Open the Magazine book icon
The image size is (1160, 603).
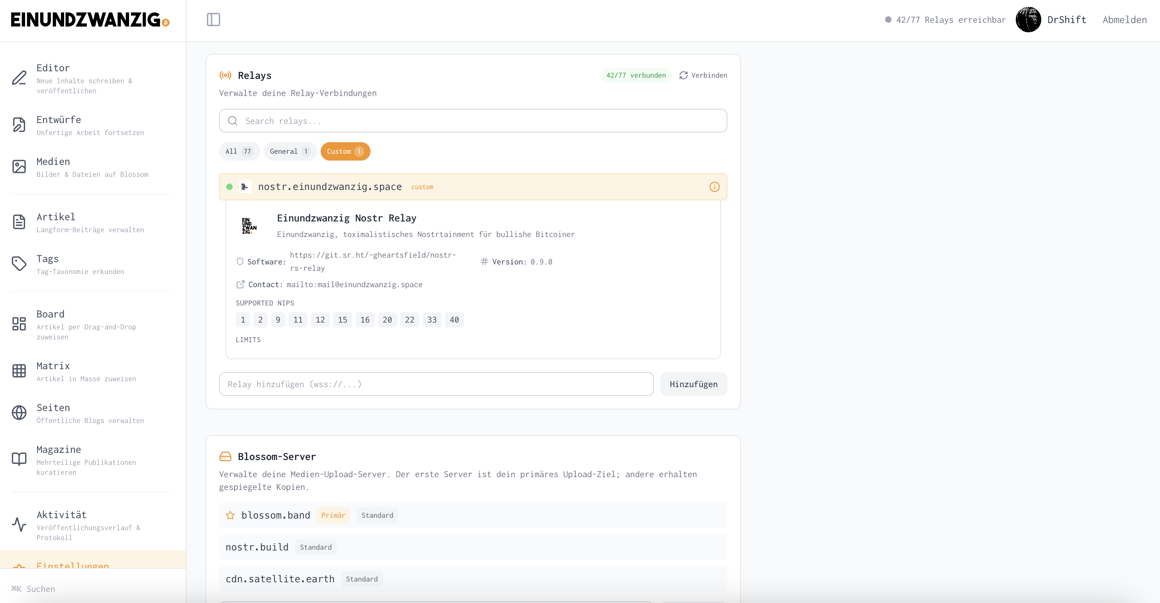[19, 459]
